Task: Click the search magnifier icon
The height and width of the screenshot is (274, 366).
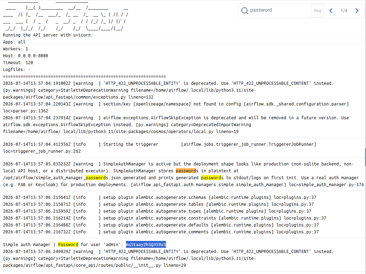Action: 244,10
